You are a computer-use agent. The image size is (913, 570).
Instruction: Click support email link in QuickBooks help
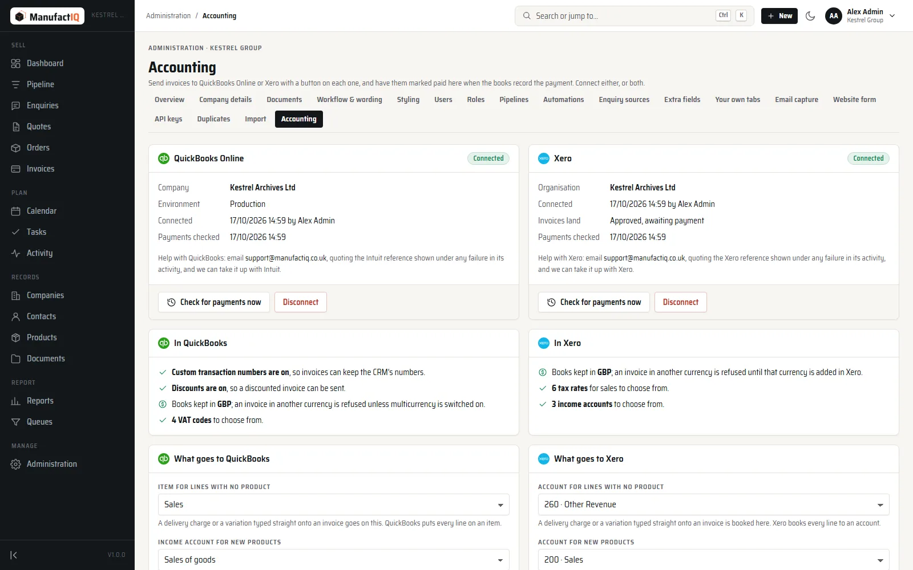coord(286,258)
